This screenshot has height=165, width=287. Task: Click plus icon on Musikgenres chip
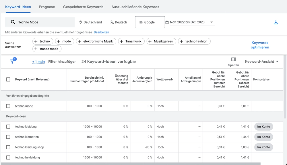pyautogui.click(x=150, y=41)
